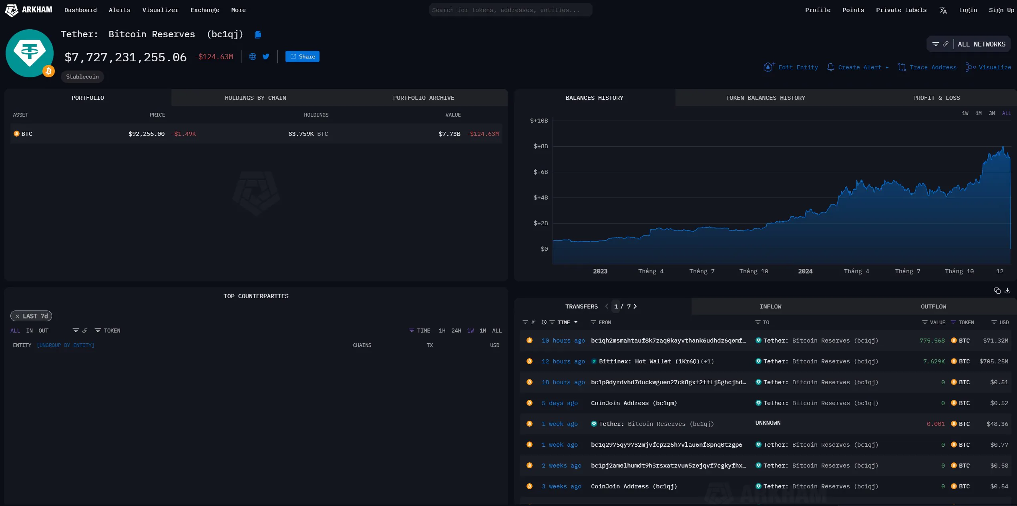Click transfers chain link filter icon

click(x=533, y=322)
